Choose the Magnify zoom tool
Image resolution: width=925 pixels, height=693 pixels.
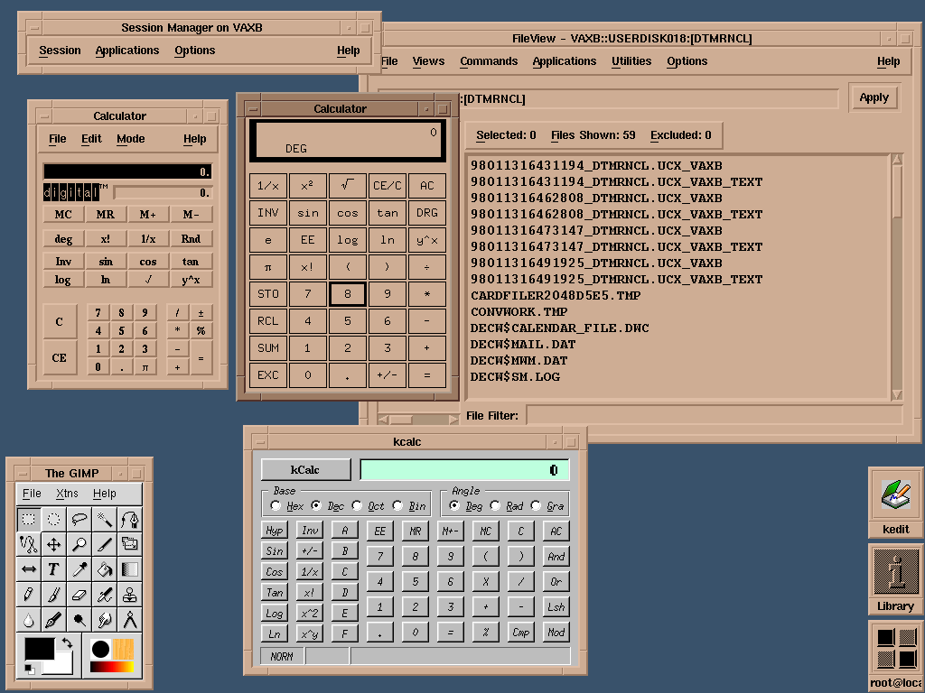click(x=79, y=544)
